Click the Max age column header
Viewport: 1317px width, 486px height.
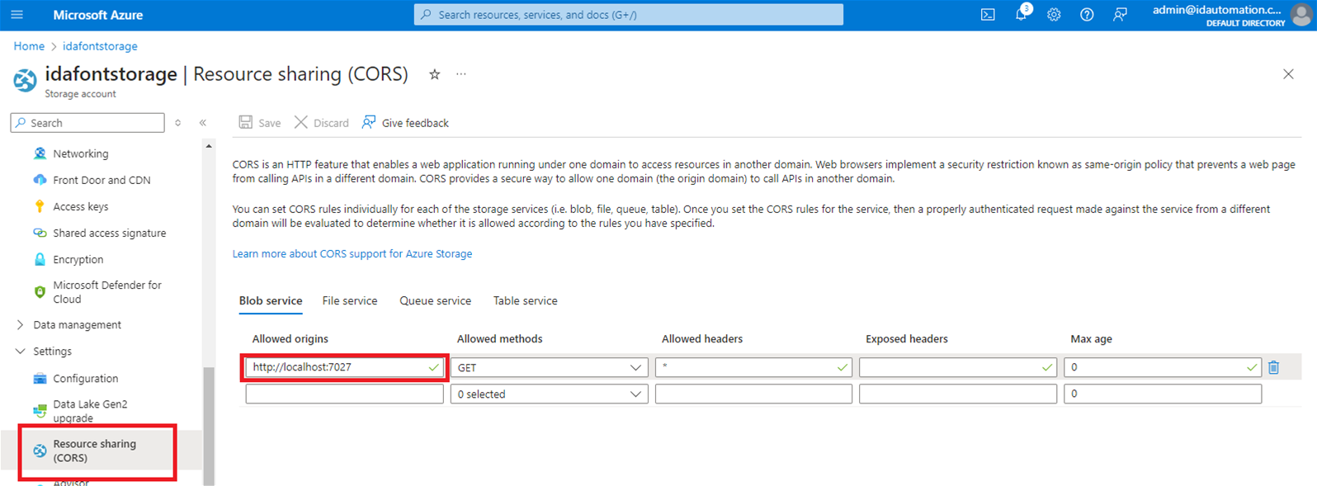pyautogui.click(x=1091, y=339)
